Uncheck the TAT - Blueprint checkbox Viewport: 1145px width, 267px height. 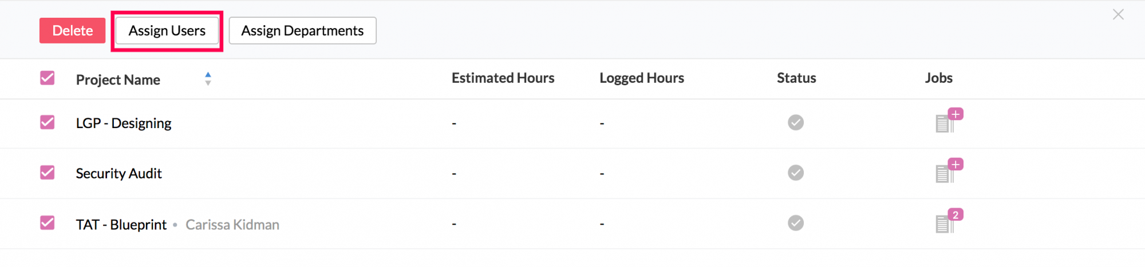point(48,223)
